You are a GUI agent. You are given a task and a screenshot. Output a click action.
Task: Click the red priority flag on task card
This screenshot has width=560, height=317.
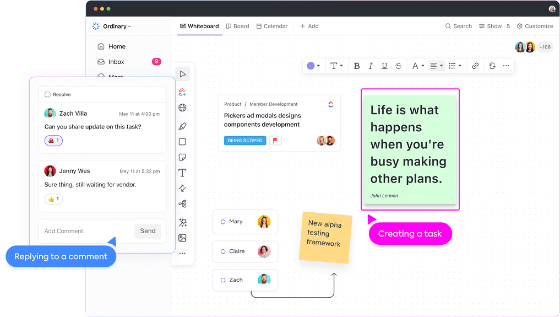coord(275,141)
